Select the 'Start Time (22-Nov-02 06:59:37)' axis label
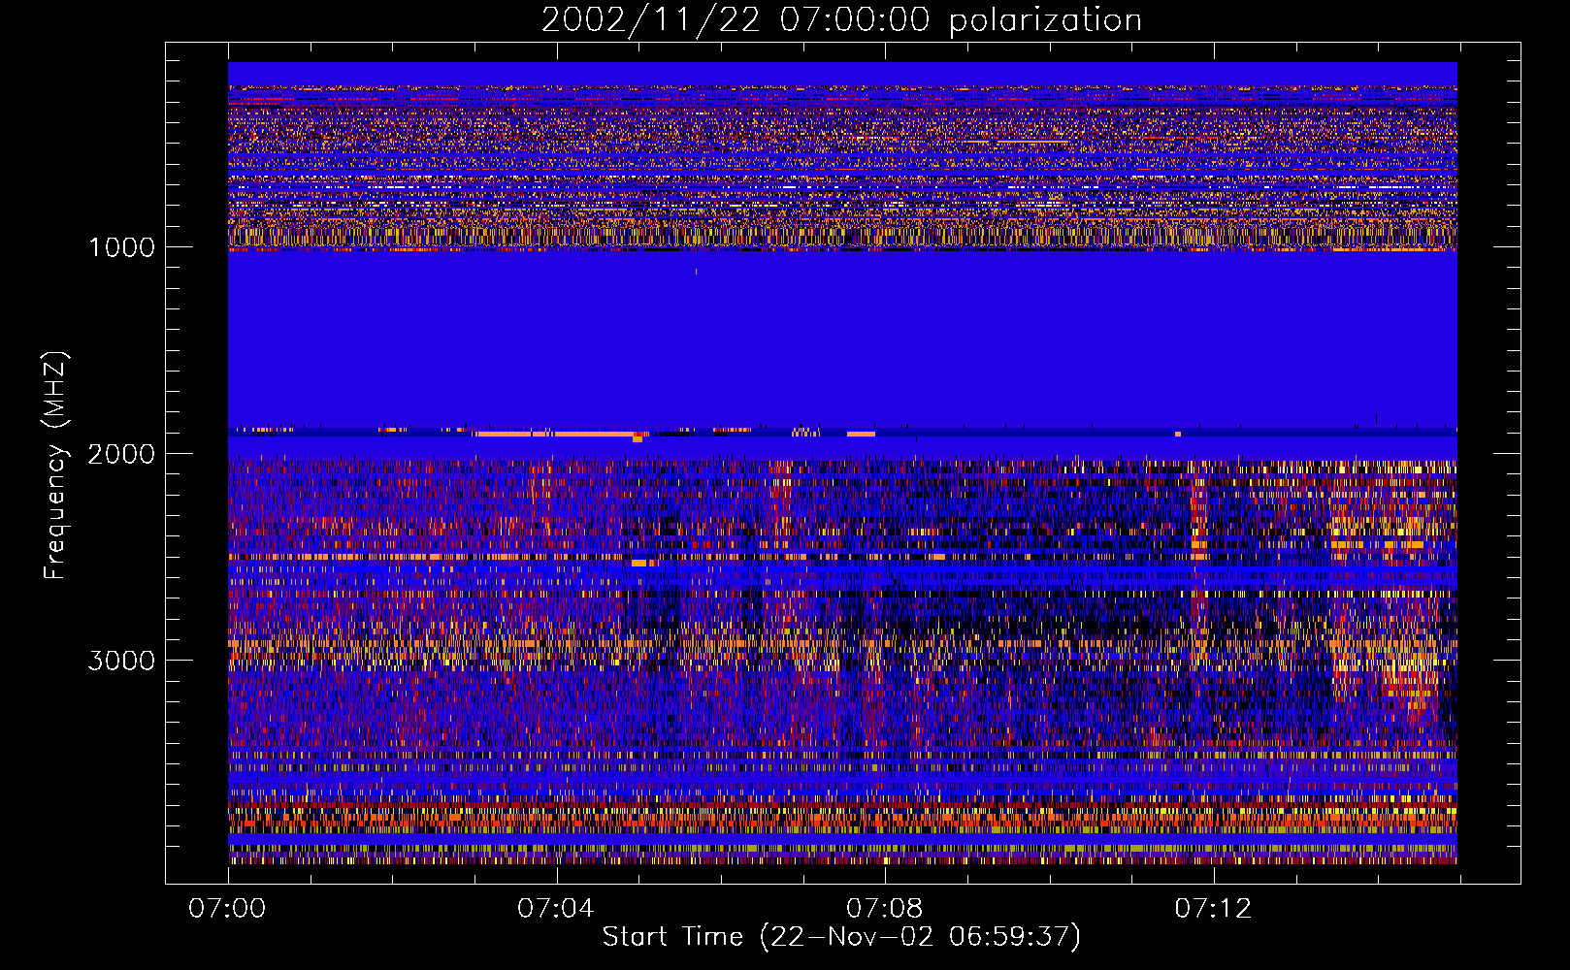1570x970 pixels. [841, 937]
